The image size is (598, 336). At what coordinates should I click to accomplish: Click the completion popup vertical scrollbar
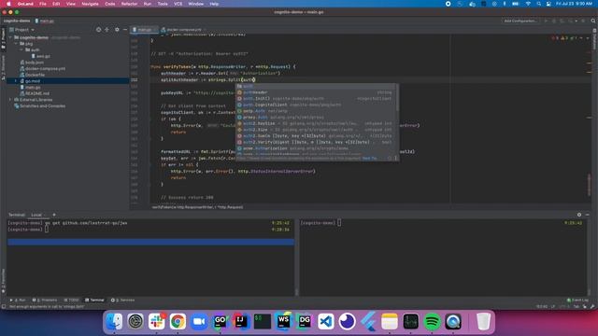tap(397, 98)
